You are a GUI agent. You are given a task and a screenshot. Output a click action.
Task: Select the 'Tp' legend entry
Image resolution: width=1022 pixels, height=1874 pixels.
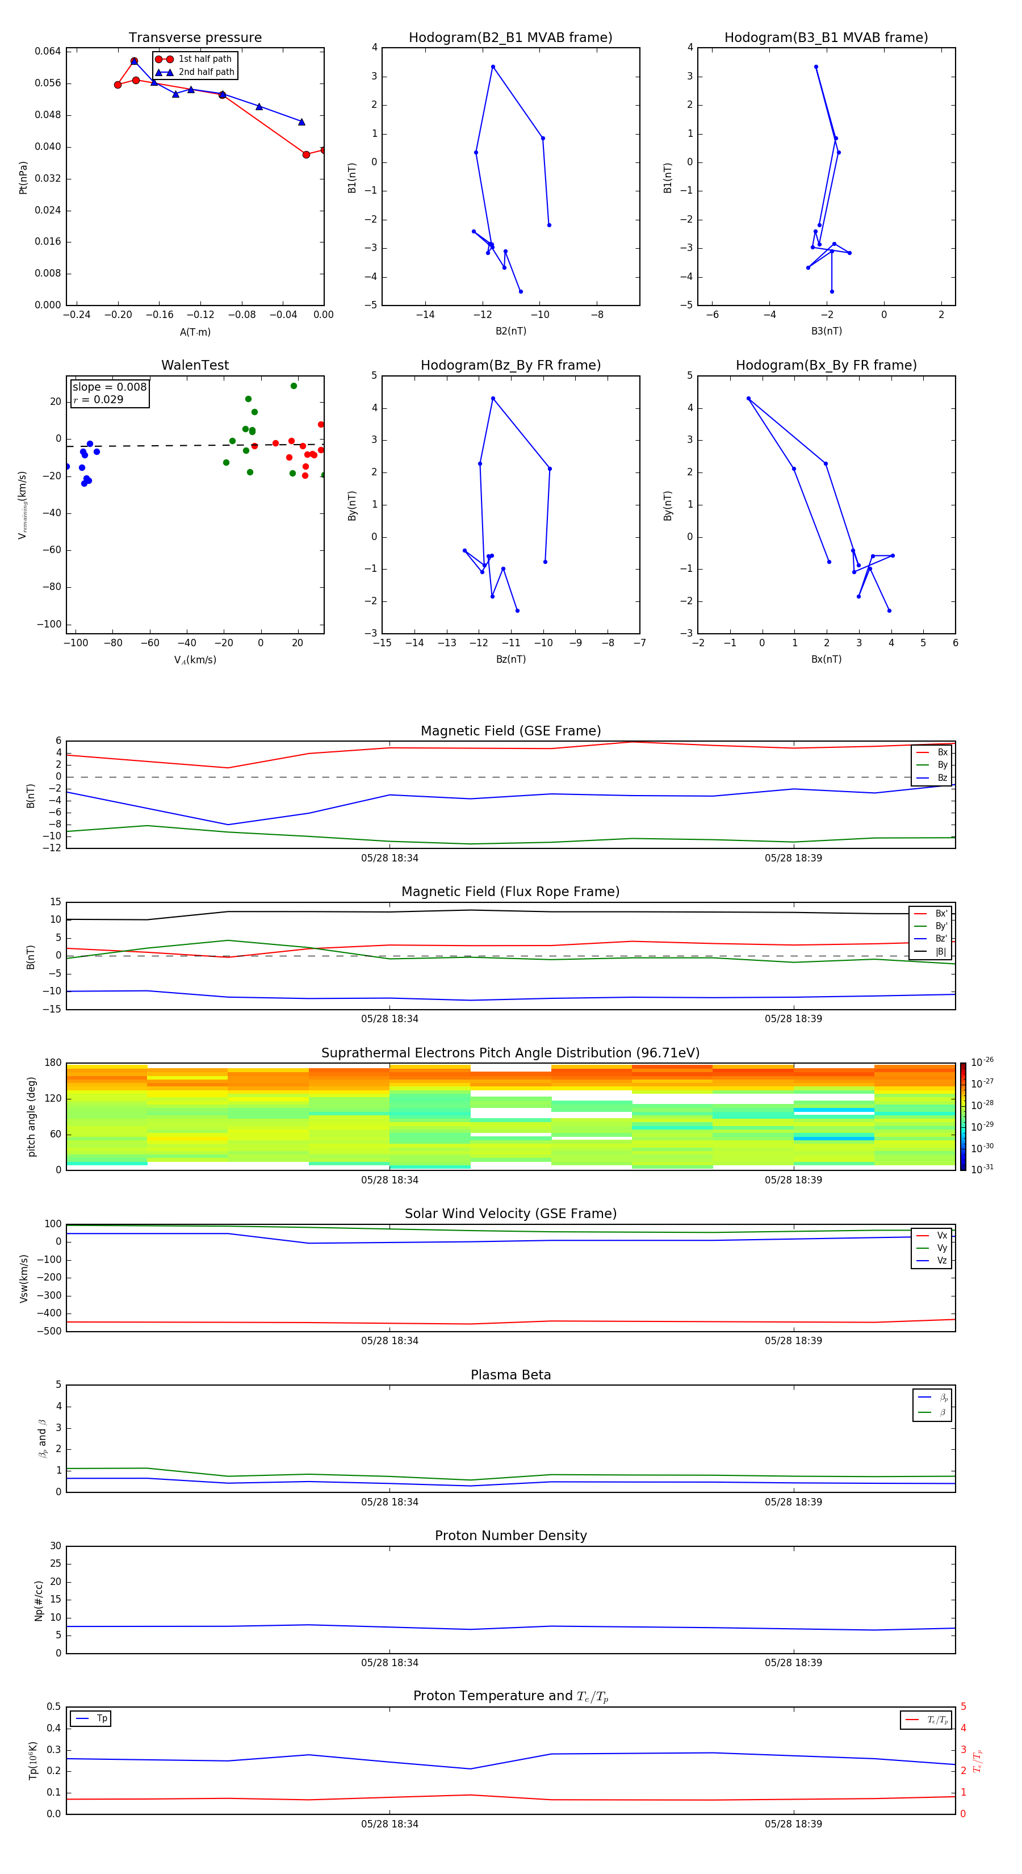[x=91, y=1718]
